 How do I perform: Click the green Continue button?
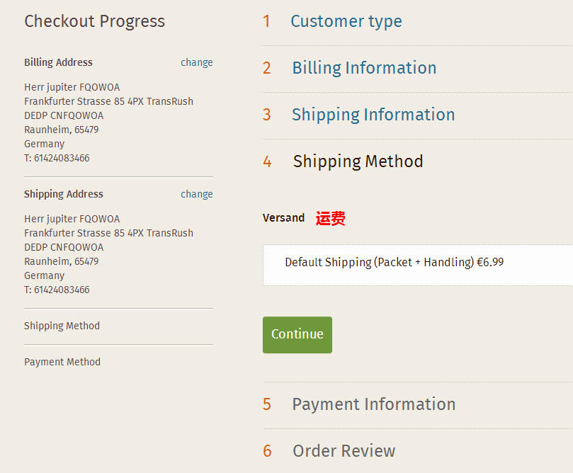297,334
